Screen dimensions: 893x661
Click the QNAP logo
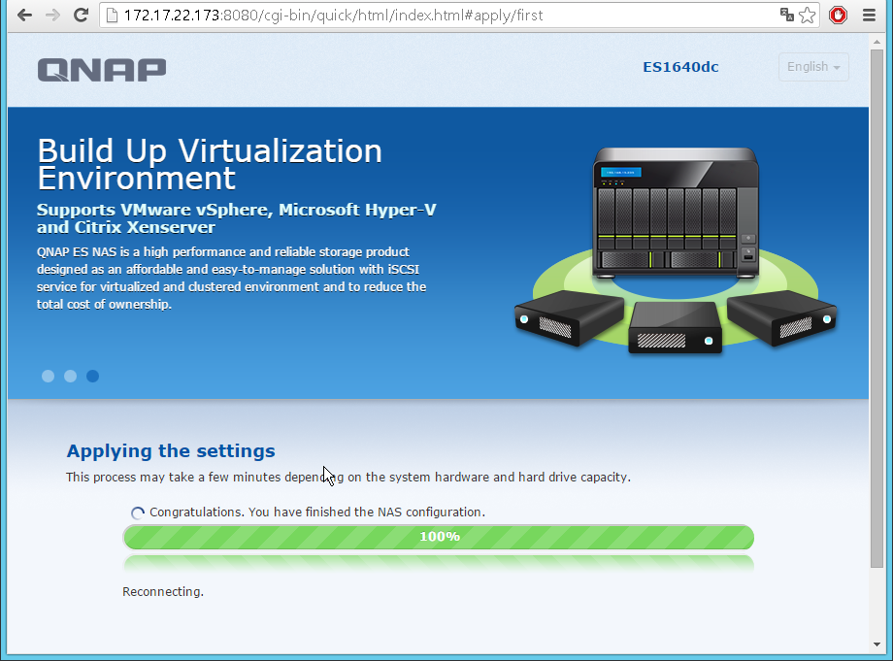(102, 69)
